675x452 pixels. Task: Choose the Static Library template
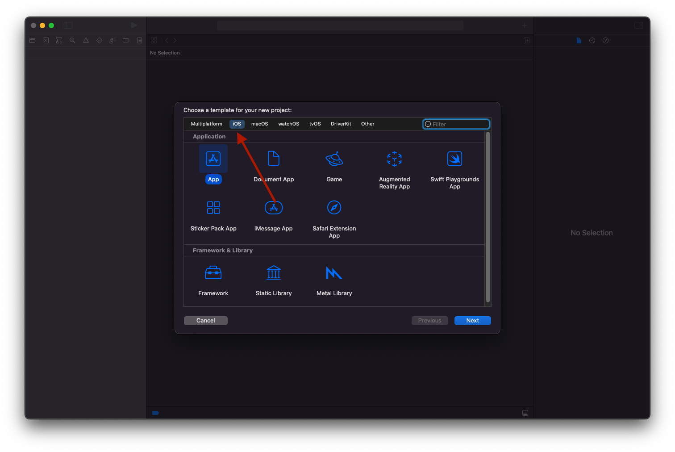point(274,272)
